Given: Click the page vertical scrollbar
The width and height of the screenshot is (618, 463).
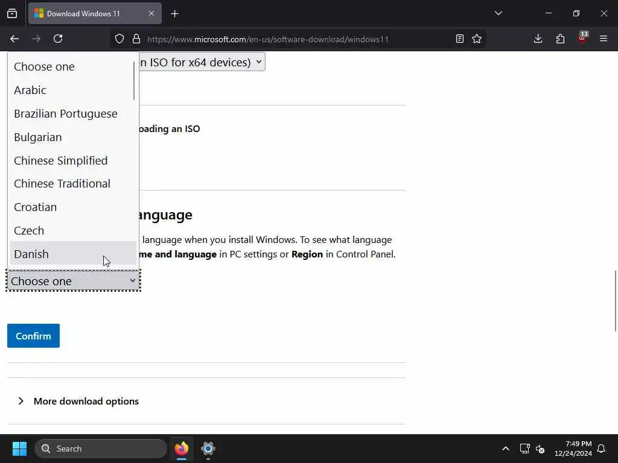Looking at the screenshot, I should [x=615, y=301].
